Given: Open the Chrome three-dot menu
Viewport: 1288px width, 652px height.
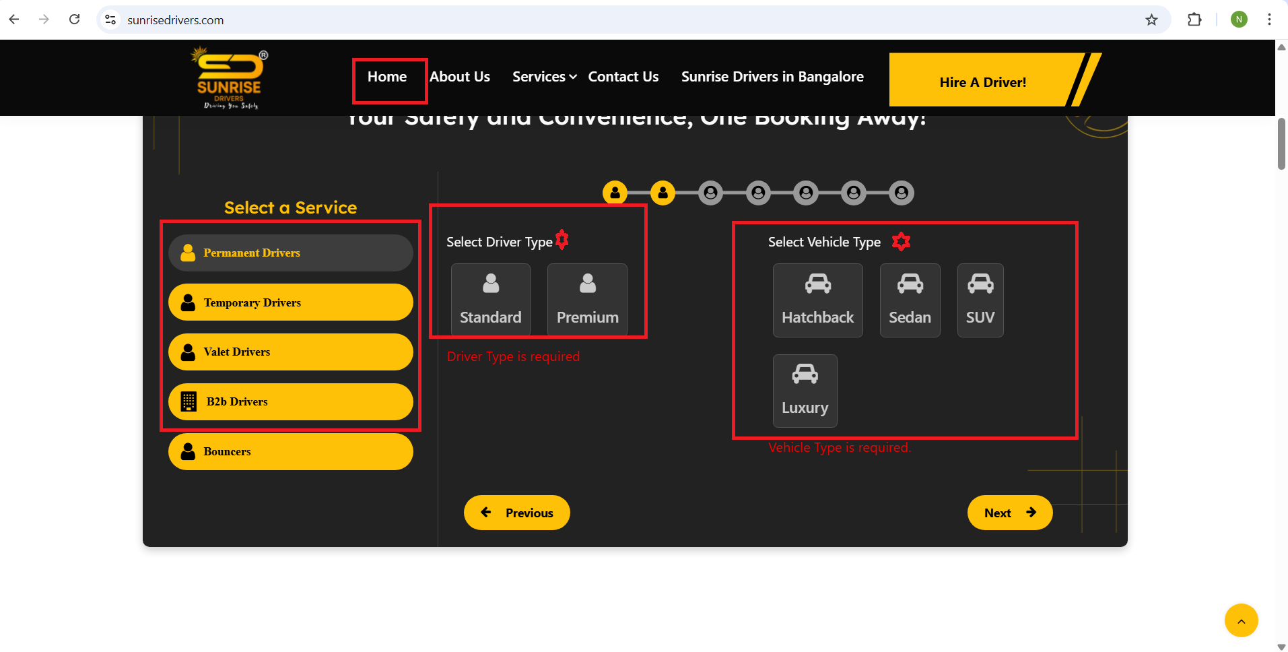Looking at the screenshot, I should point(1269,20).
